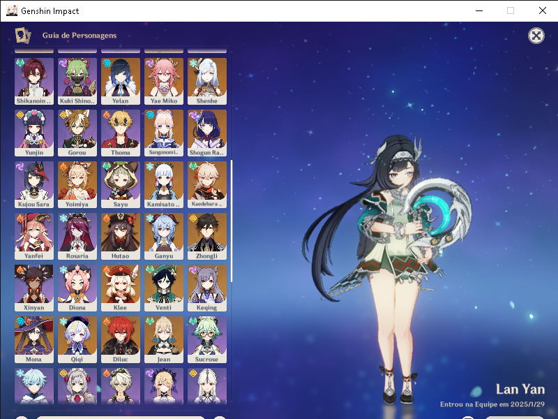The image size is (558, 419).
Task: Open Yelan's character portrait
Action: pos(121,81)
